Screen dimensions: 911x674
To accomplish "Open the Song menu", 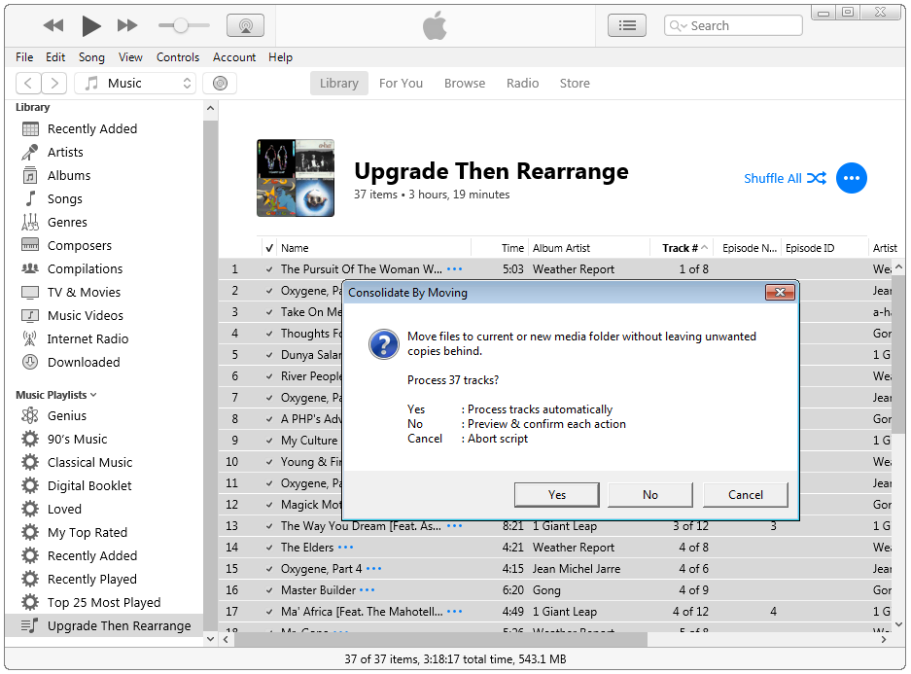I will coord(91,57).
